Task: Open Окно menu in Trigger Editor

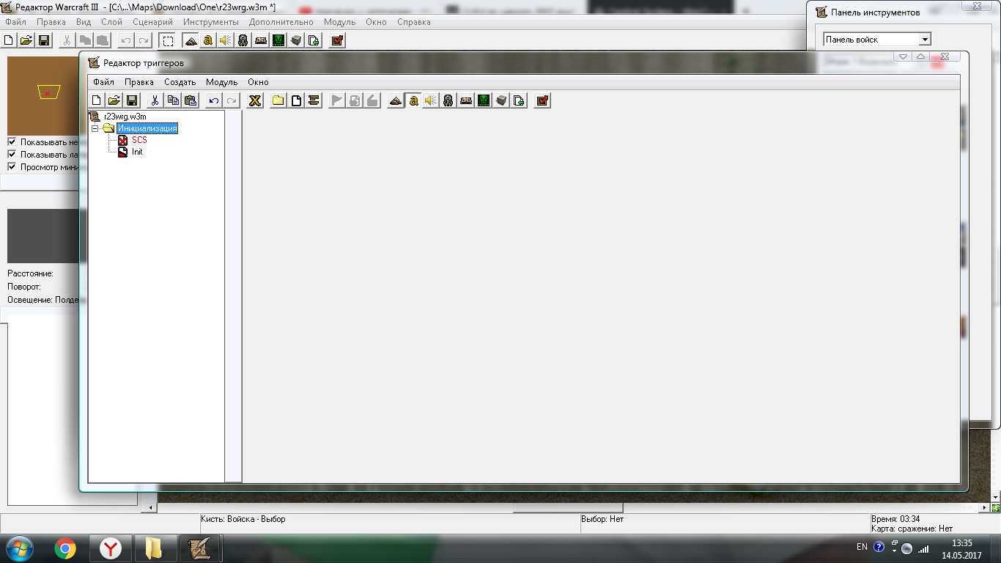Action: (x=258, y=82)
